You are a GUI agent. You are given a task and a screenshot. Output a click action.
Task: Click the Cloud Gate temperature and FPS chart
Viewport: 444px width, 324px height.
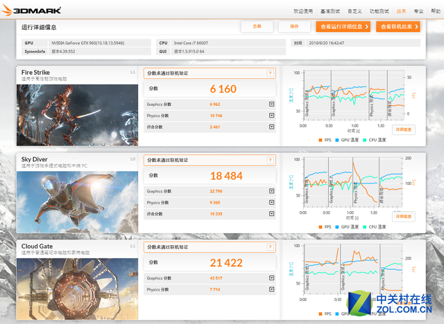coord(353,269)
